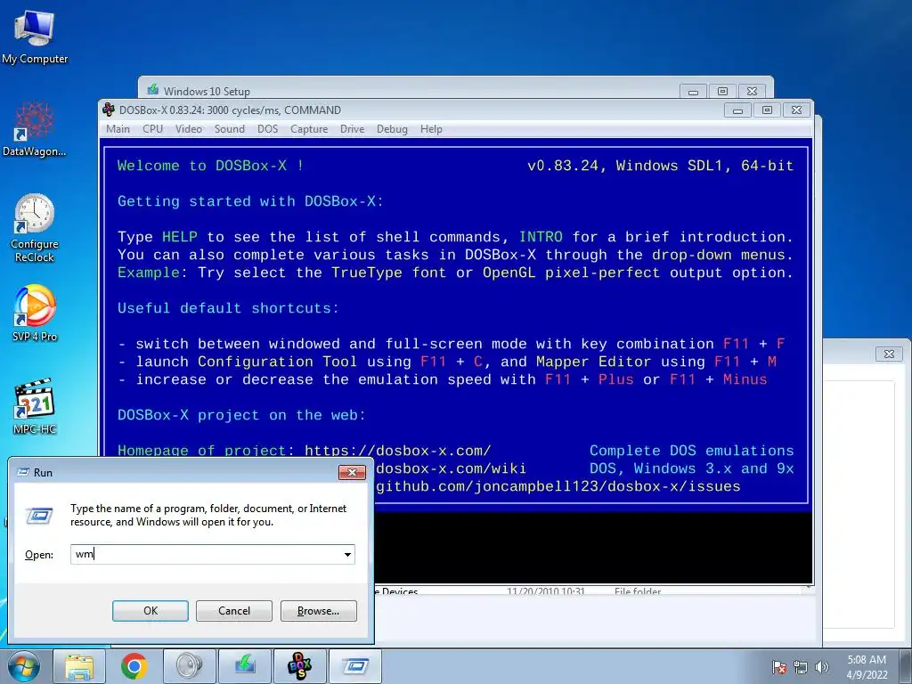This screenshot has height=684, width=912.
Task: Close the Run dialog
Action: point(352,472)
